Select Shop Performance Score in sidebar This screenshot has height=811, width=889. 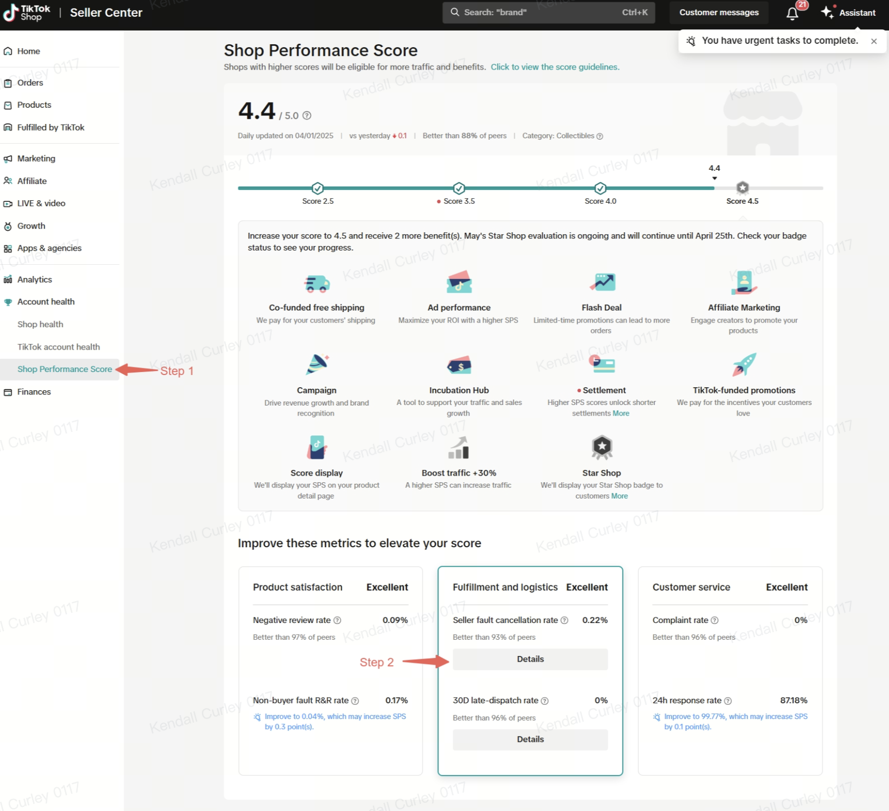click(65, 369)
